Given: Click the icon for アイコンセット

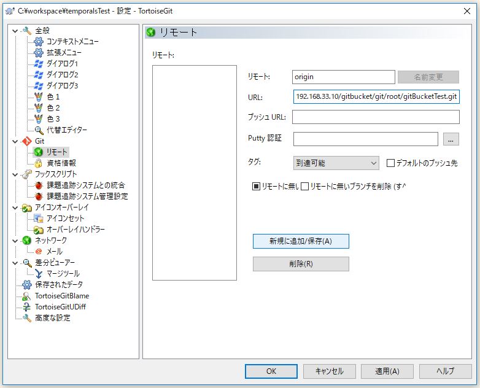Looking at the screenshot, I should pos(39,219).
